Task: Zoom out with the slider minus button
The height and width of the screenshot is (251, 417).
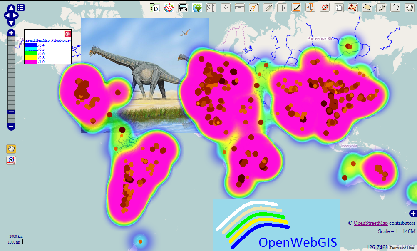Action: pos(11,127)
